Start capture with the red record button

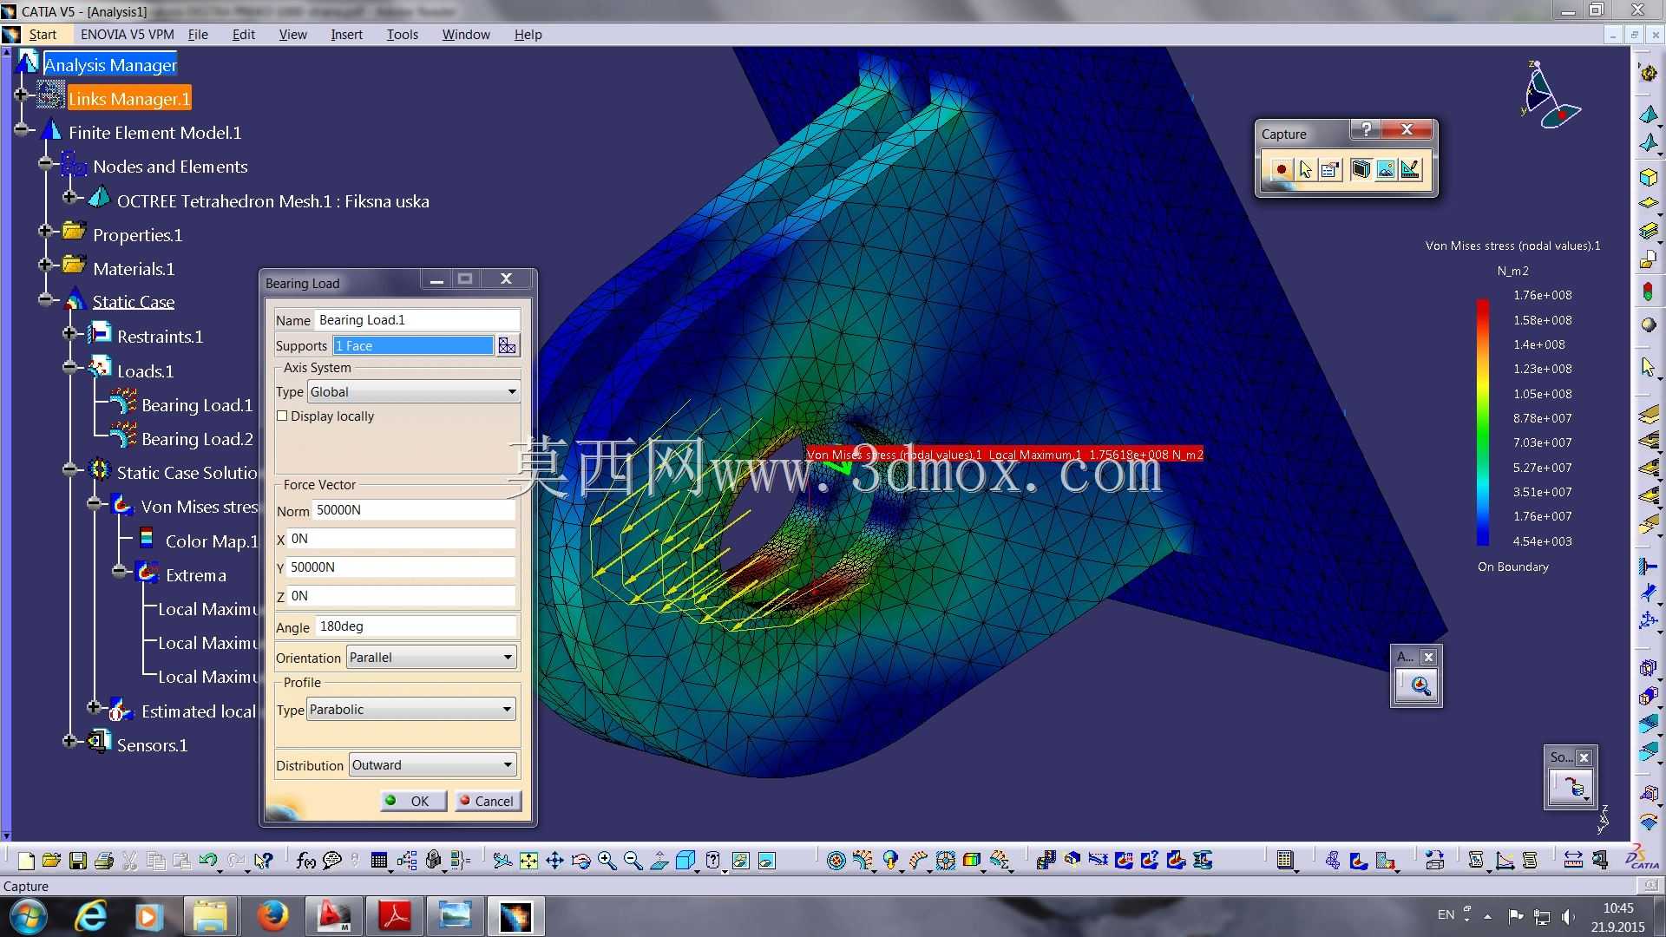[1280, 169]
